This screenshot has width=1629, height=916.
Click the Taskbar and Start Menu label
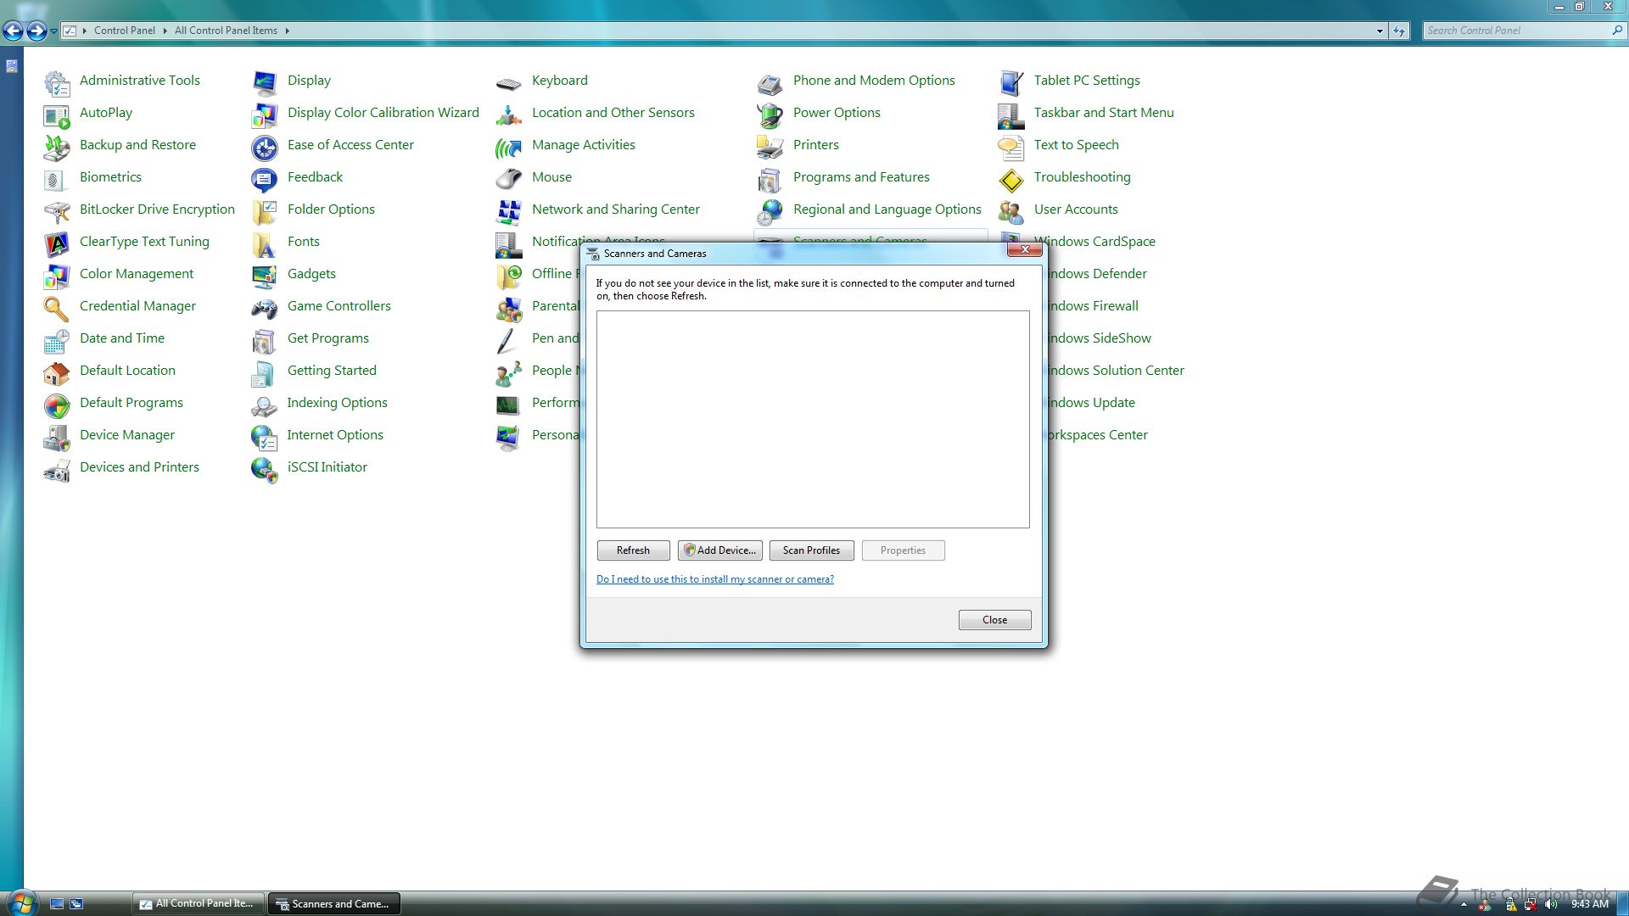click(x=1104, y=113)
